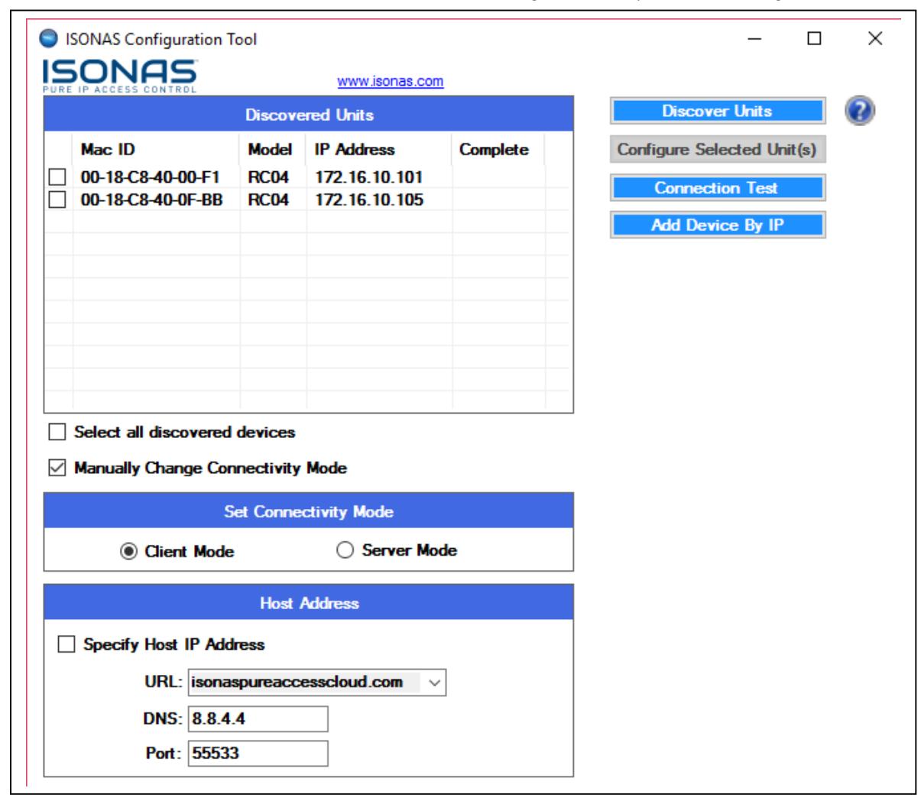Image resolution: width=921 pixels, height=801 pixels.
Task: Click the ISONAS logo image
Action: coord(120,76)
